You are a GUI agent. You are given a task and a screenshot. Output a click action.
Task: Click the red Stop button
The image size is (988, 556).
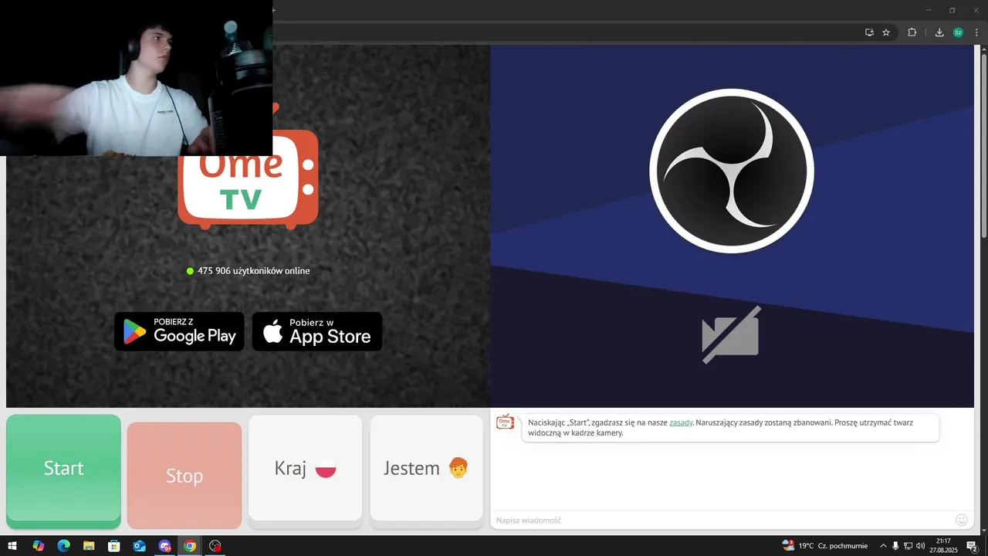[184, 476]
